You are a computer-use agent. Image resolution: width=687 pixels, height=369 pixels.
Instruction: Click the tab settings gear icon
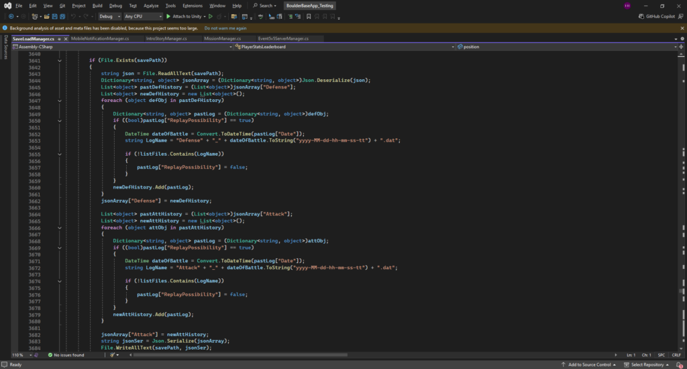click(682, 38)
